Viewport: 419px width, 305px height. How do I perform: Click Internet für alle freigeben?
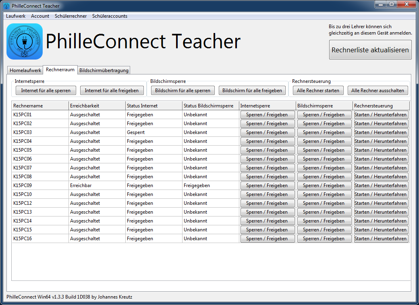[112, 91]
